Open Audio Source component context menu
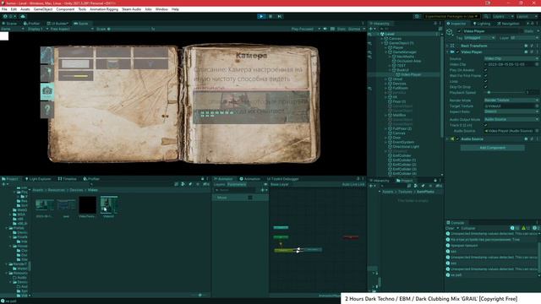 tap(538, 138)
